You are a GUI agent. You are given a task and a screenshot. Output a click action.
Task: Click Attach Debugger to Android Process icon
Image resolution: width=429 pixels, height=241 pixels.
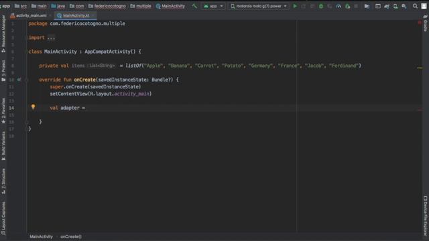(x=347, y=6)
